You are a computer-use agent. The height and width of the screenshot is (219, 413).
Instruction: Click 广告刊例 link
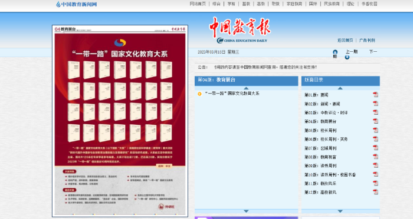pos(367,40)
